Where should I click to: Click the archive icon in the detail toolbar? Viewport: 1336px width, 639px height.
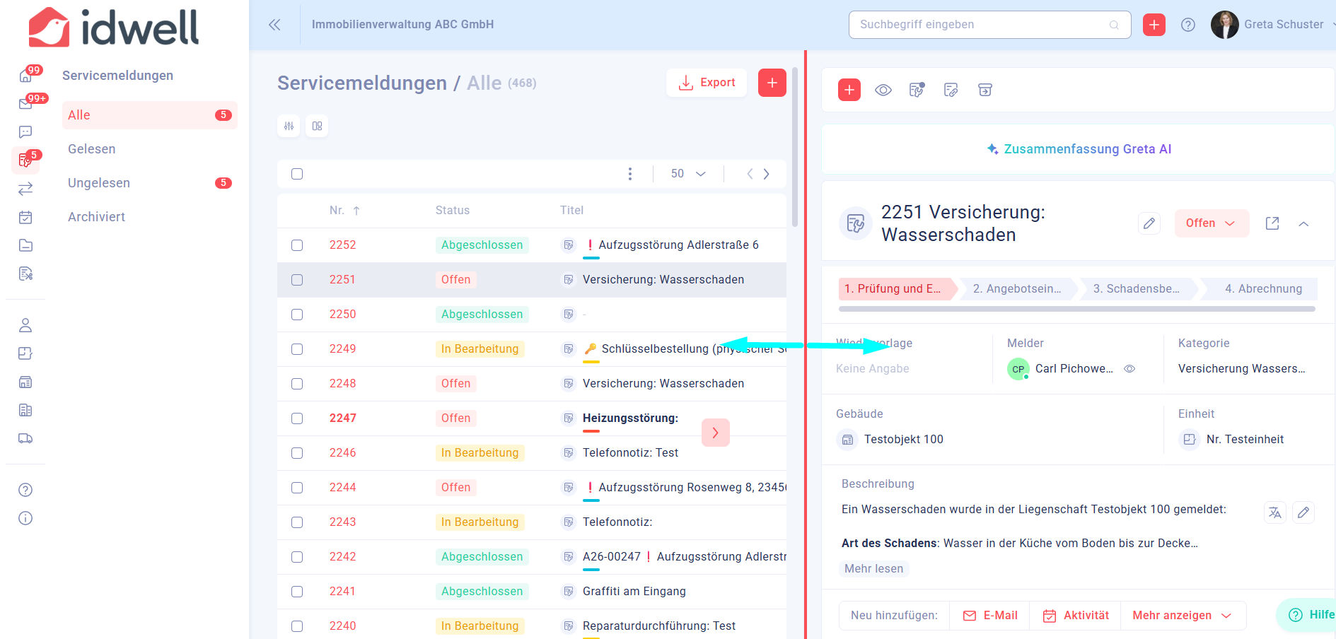pyautogui.click(x=985, y=90)
